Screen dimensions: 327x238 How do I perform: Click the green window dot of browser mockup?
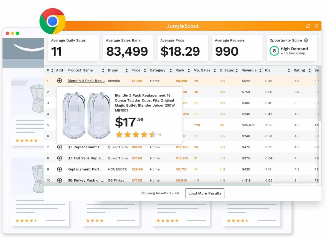pyautogui.click(x=17, y=33)
